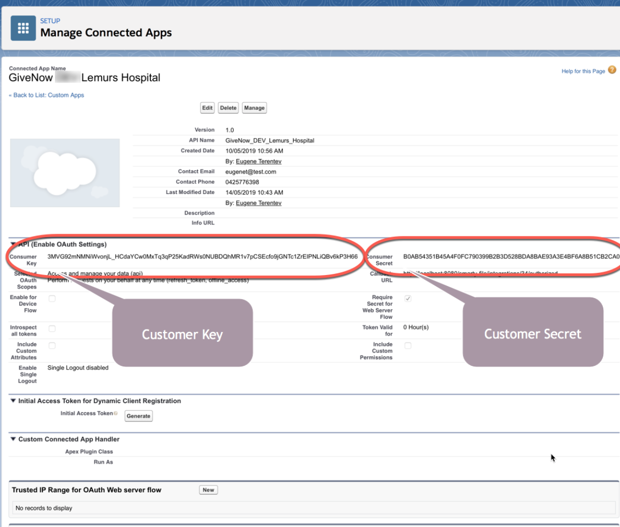This screenshot has width=620, height=527.
Task: Click the contact phone number 0425776398
Action: click(242, 182)
